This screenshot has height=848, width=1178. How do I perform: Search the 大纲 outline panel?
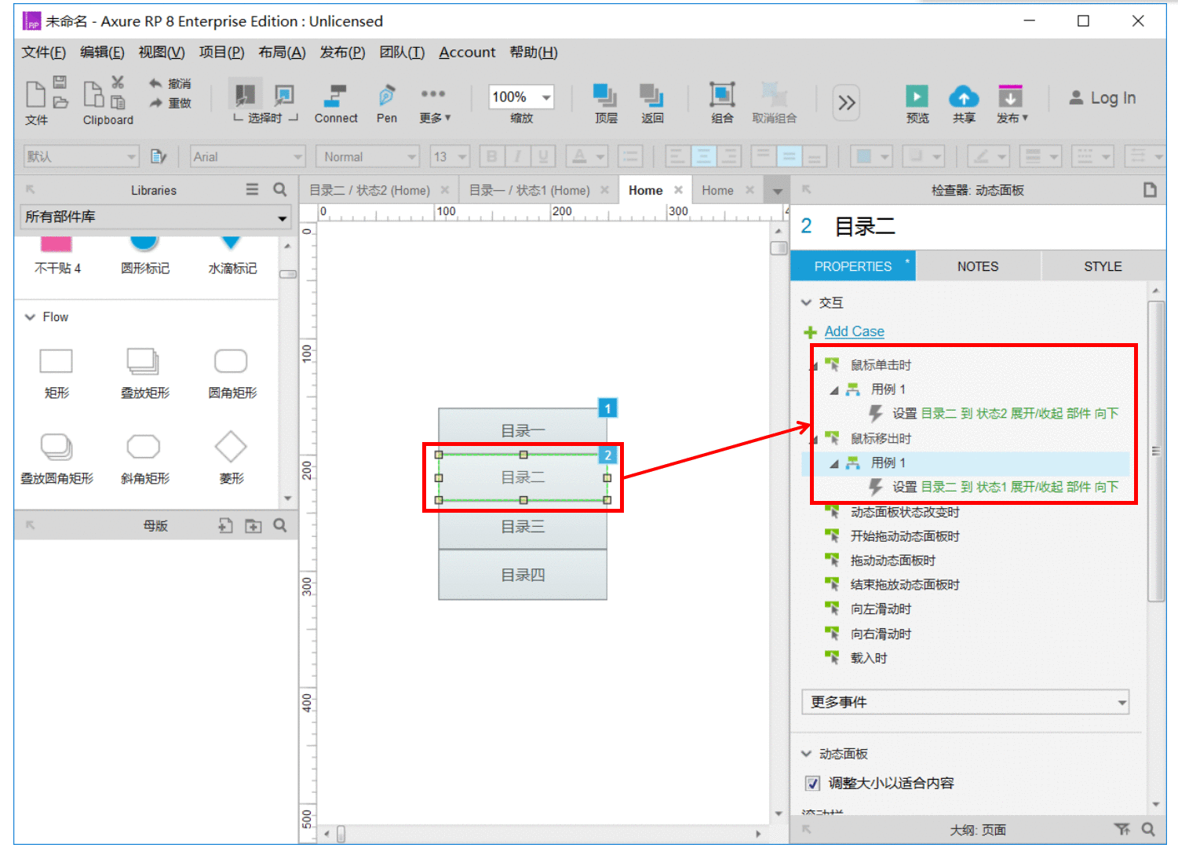pyautogui.click(x=1148, y=829)
